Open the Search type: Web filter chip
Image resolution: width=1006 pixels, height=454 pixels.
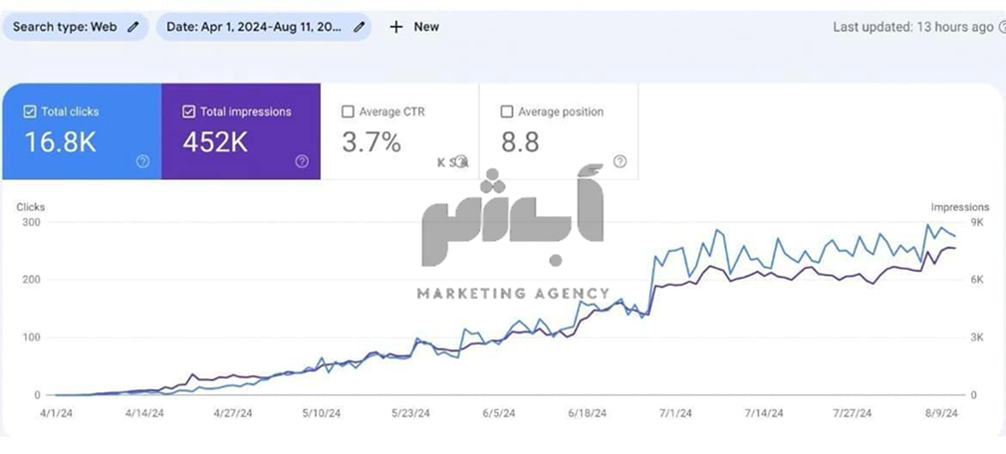tap(65, 27)
